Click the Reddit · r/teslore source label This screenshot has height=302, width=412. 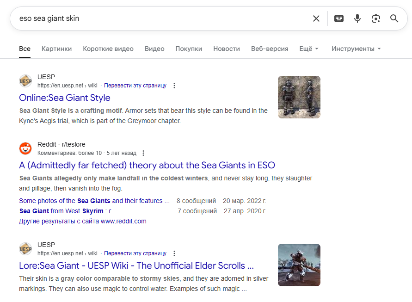pos(61,144)
